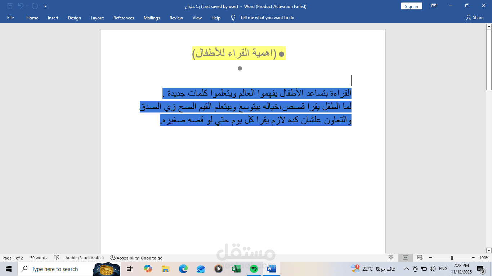The image size is (492, 276).
Task: Open the View ribbon tab
Action: coord(197,18)
